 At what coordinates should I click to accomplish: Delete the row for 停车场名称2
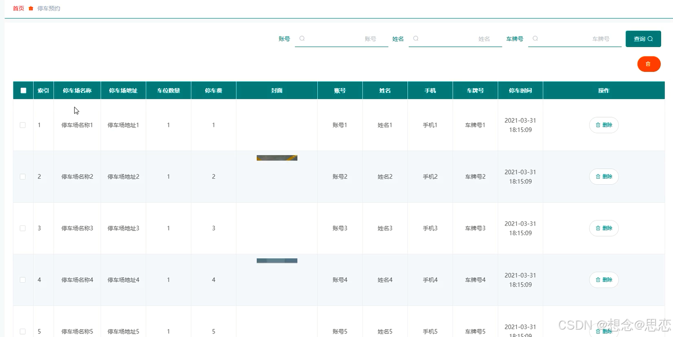603,176
